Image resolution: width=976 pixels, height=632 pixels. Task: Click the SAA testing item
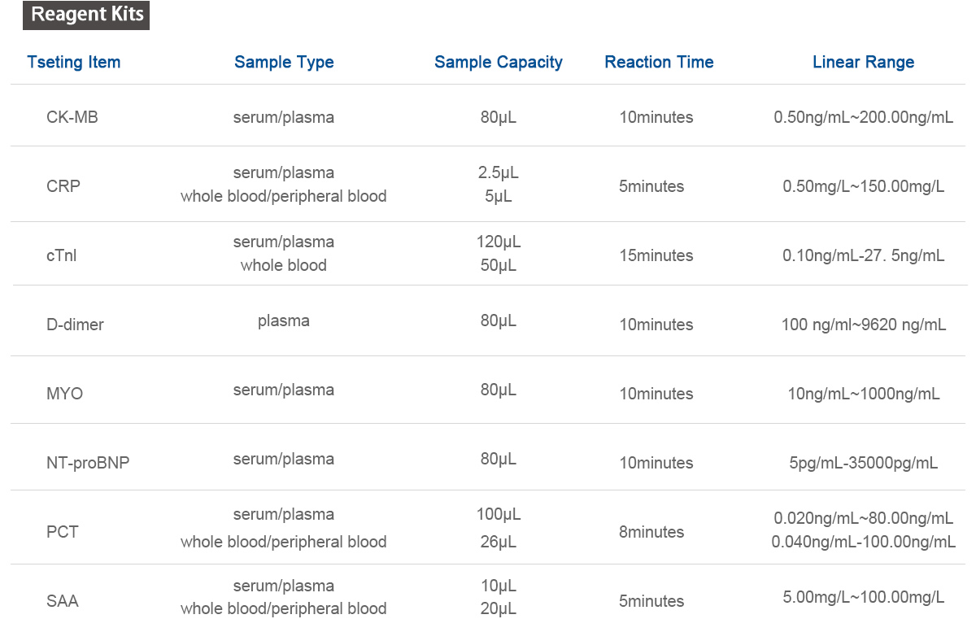point(63,601)
